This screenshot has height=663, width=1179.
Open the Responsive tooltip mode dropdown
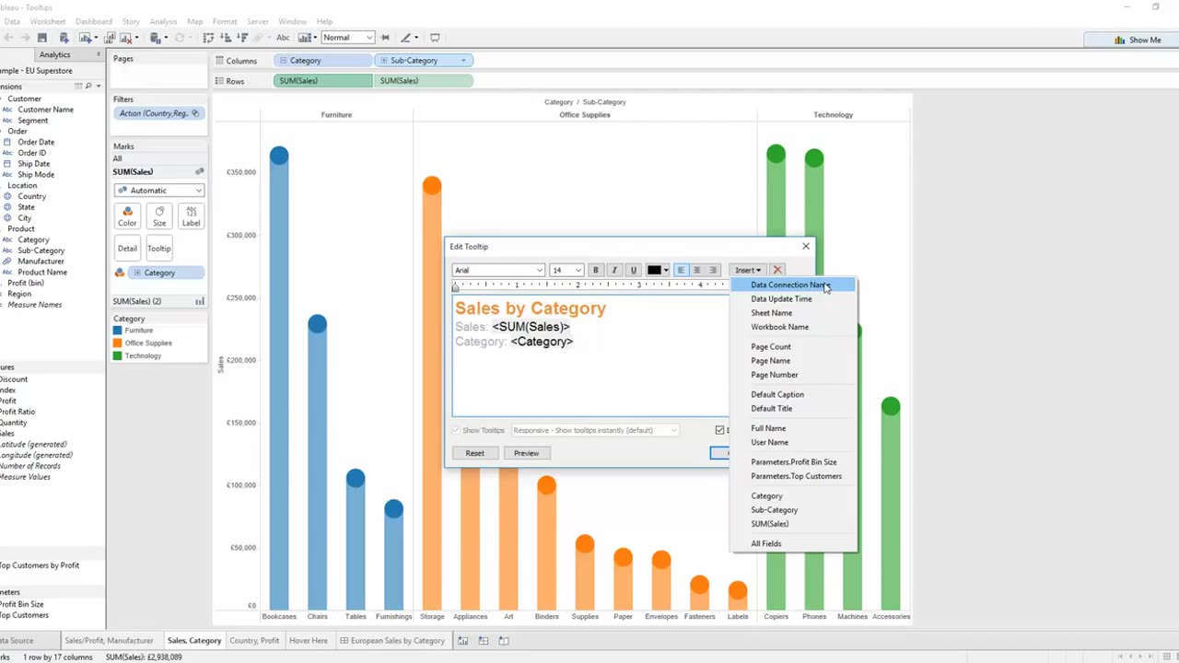595,430
